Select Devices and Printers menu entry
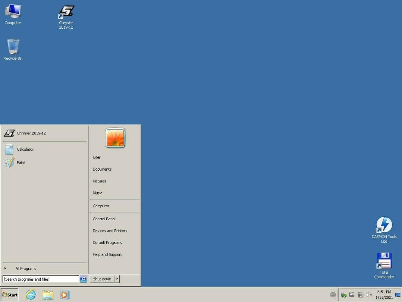 point(110,230)
